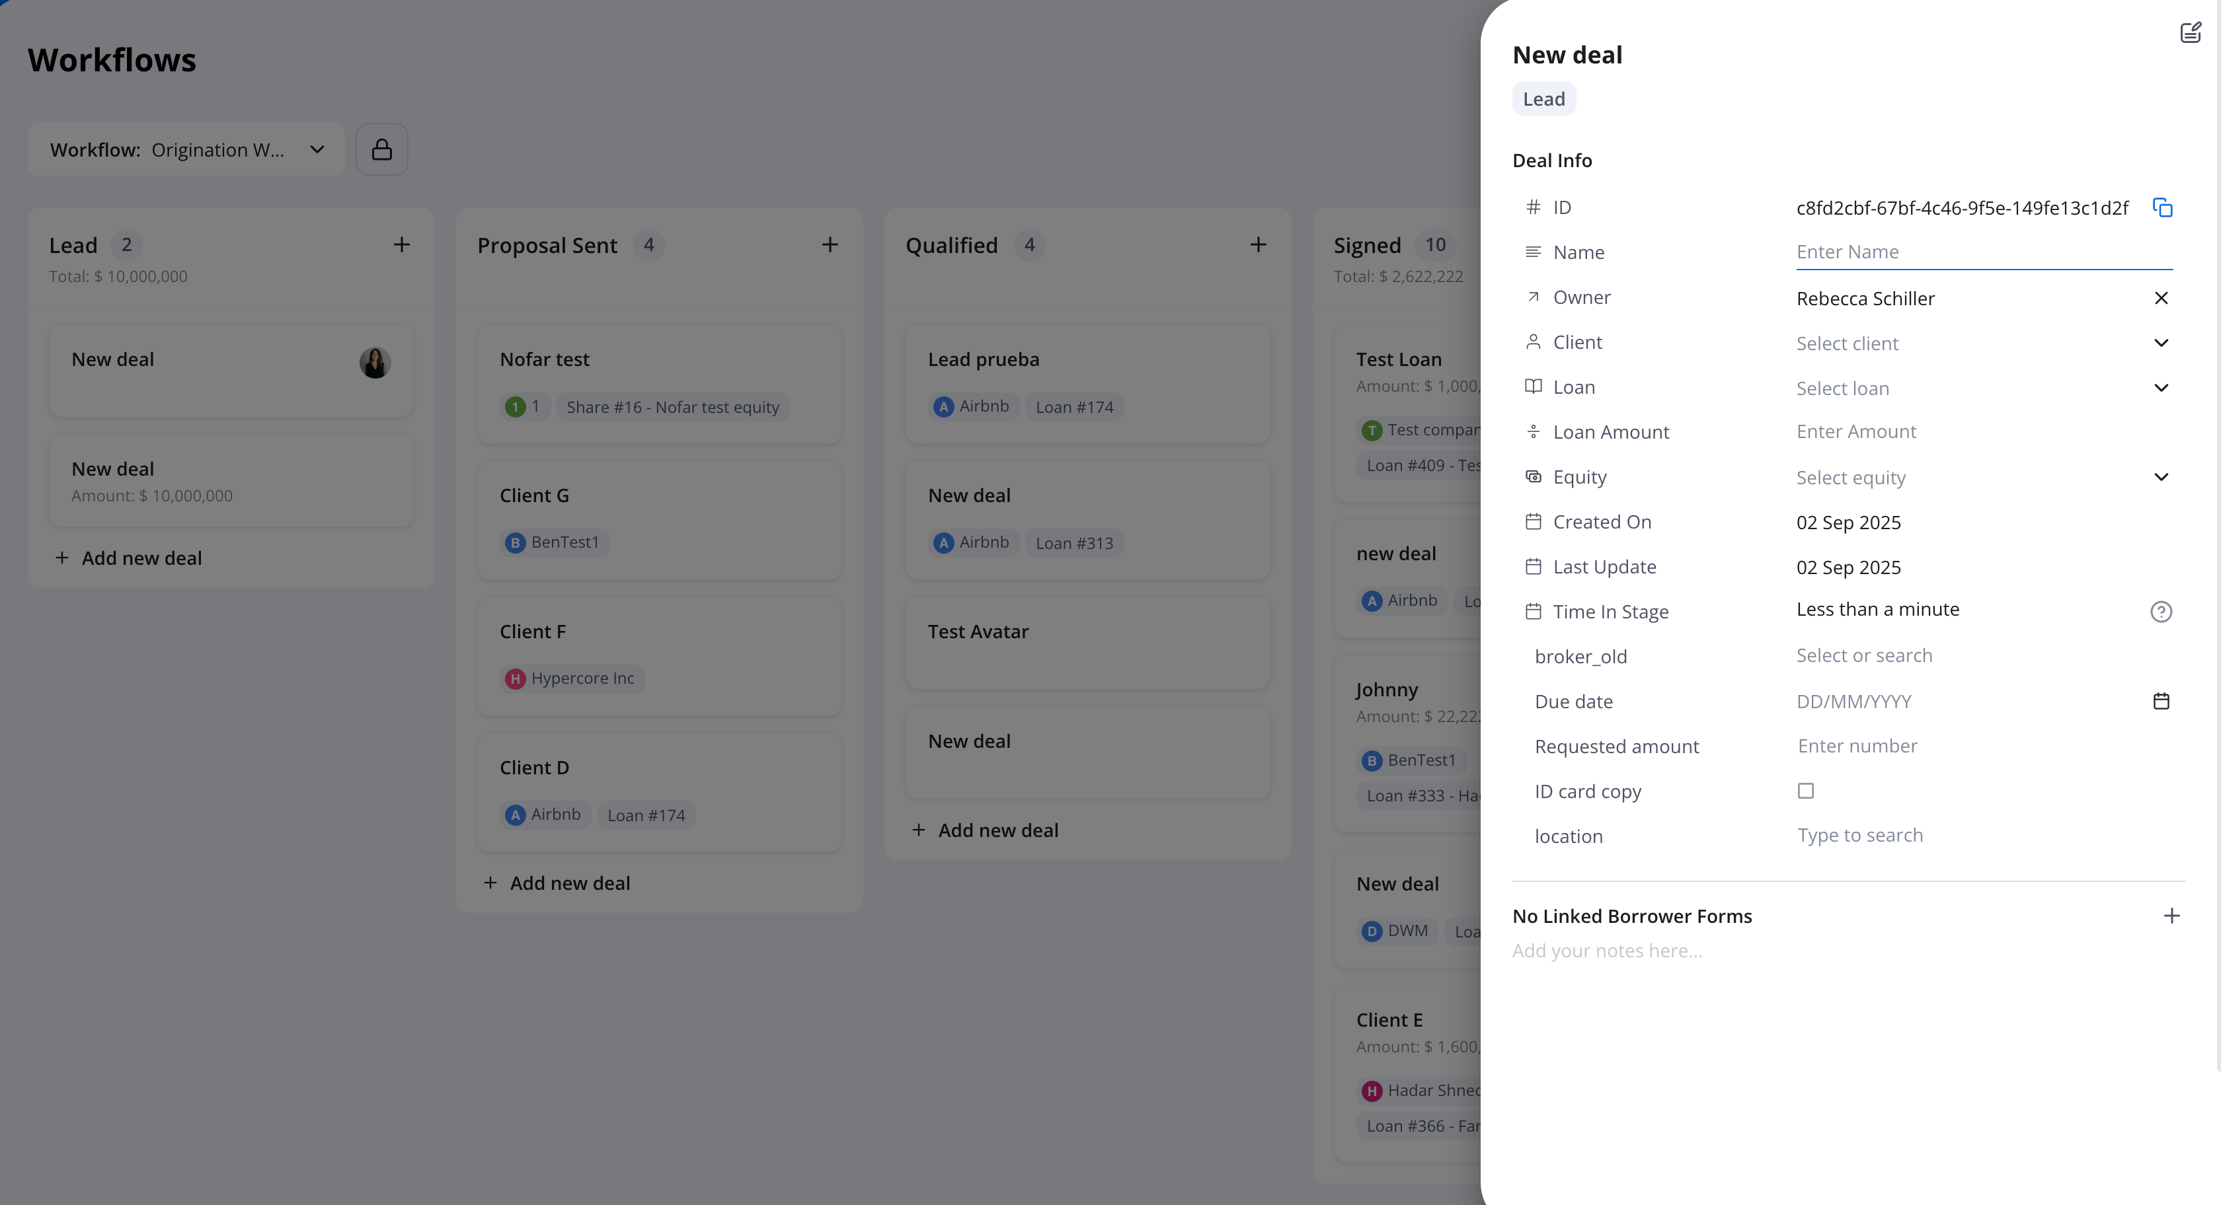Open the Due date calendar picker
Viewport: 2221px width, 1205px height.
(x=2161, y=702)
